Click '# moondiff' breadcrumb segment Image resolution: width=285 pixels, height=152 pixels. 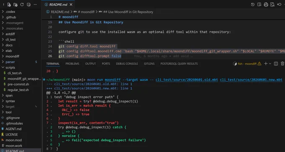[x=86, y=12]
